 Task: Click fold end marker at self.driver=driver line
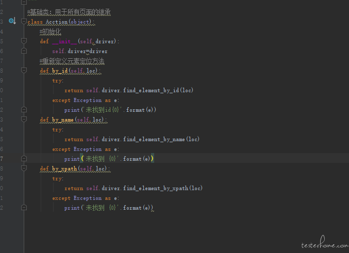click(24, 51)
